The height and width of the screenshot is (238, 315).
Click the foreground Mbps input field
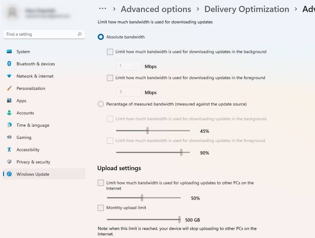(x=129, y=92)
